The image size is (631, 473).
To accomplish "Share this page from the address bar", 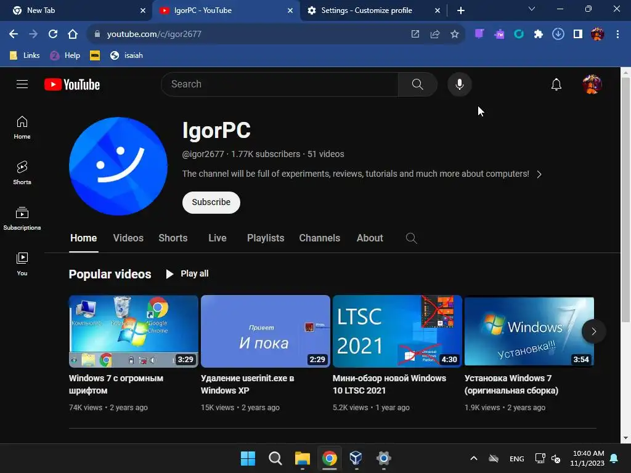I will point(434,34).
